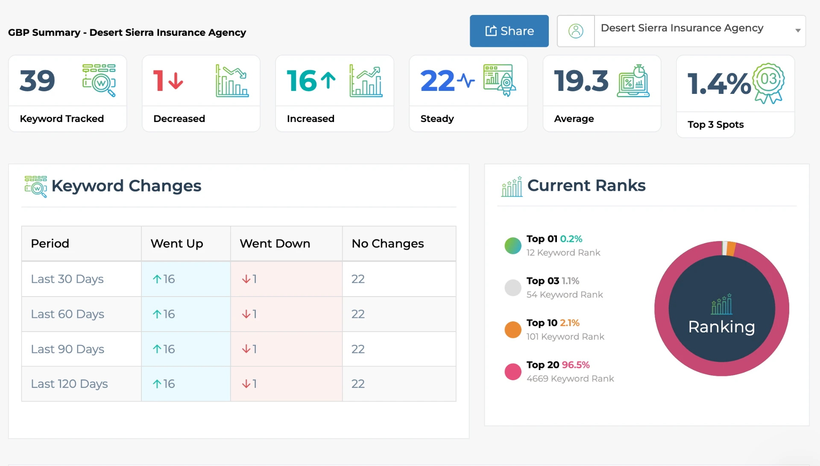Click the Went Down value for Last 60 Days
The image size is (820, 466).
click(249, 314)
